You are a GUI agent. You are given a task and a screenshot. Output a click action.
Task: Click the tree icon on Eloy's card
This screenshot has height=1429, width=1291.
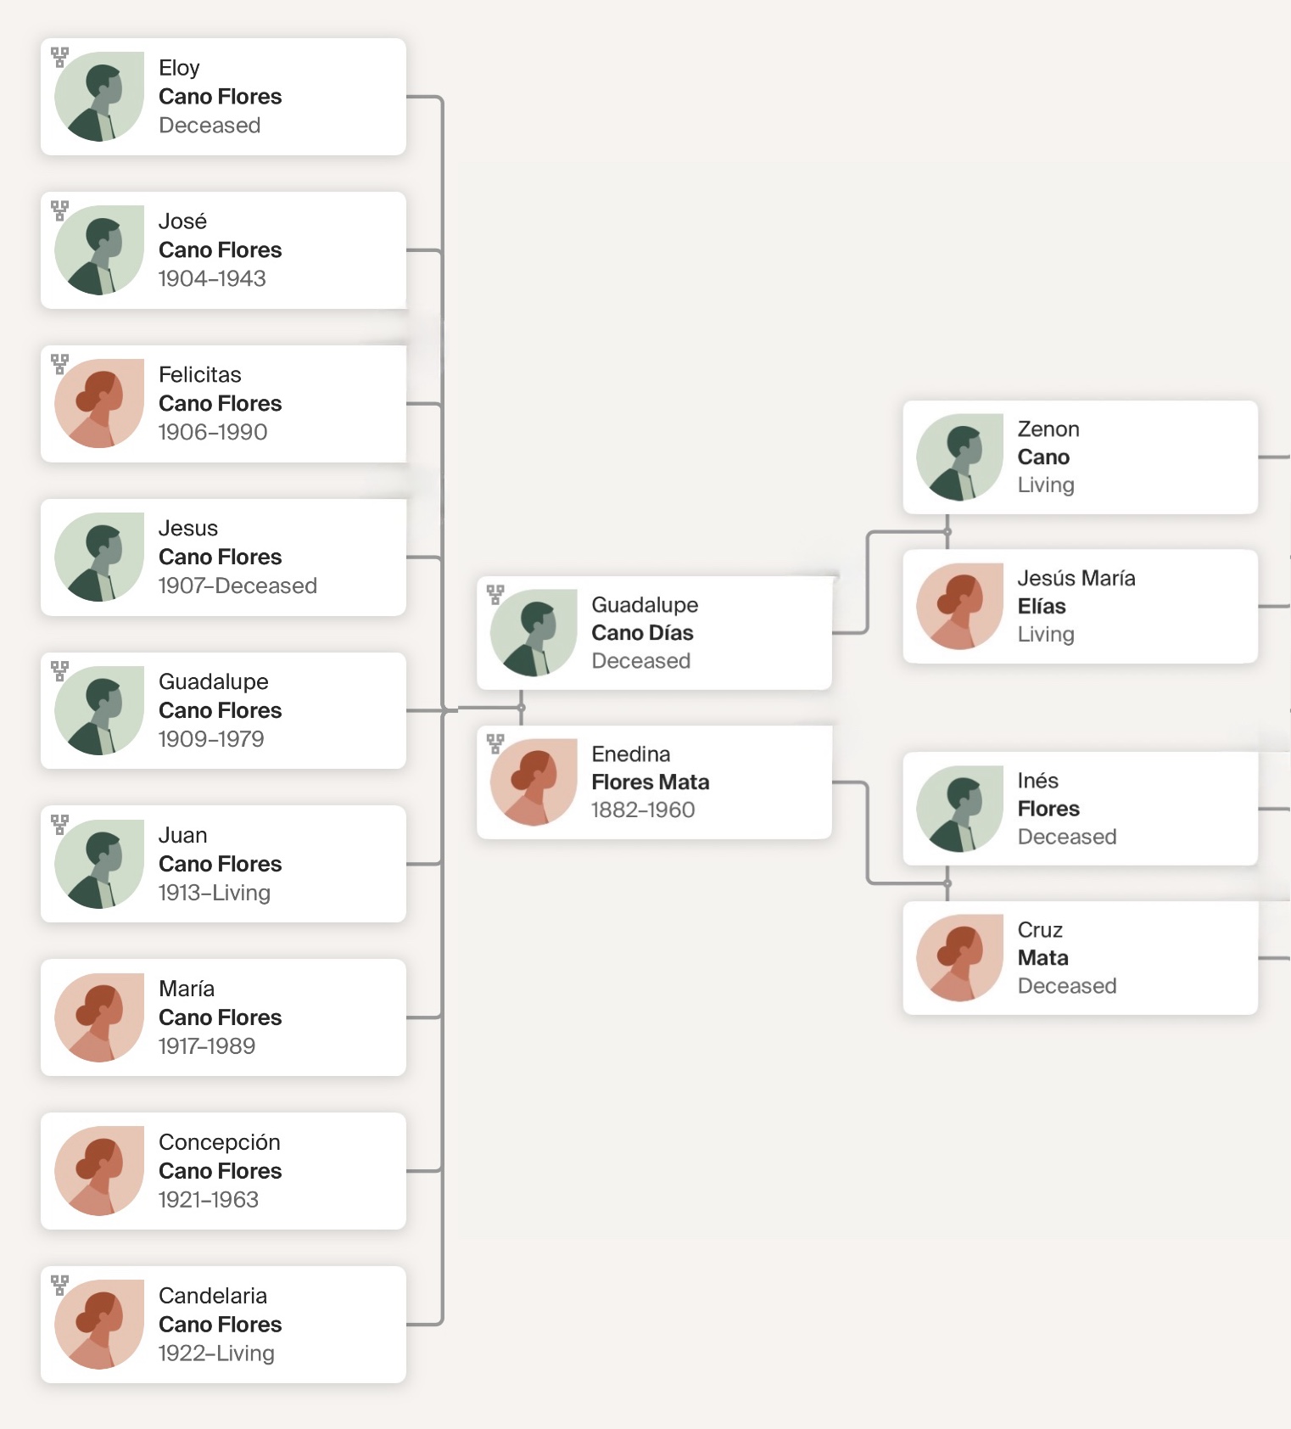[x=59, y=57]
